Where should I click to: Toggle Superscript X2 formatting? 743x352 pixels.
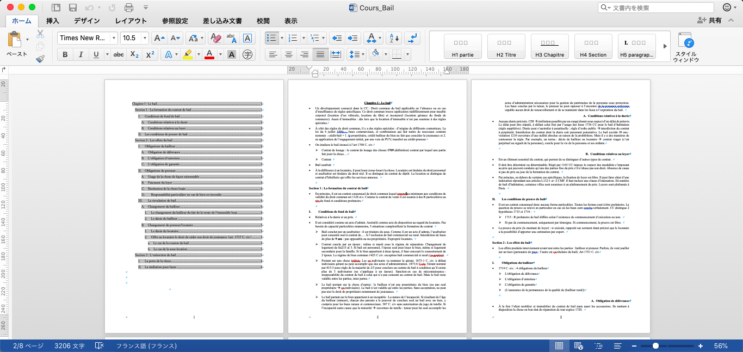tap(150, 54)
